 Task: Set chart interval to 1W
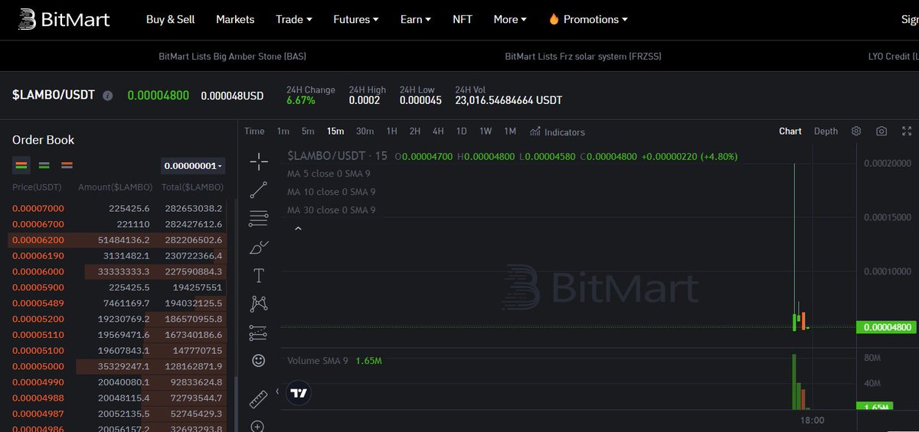click(486, 132)
